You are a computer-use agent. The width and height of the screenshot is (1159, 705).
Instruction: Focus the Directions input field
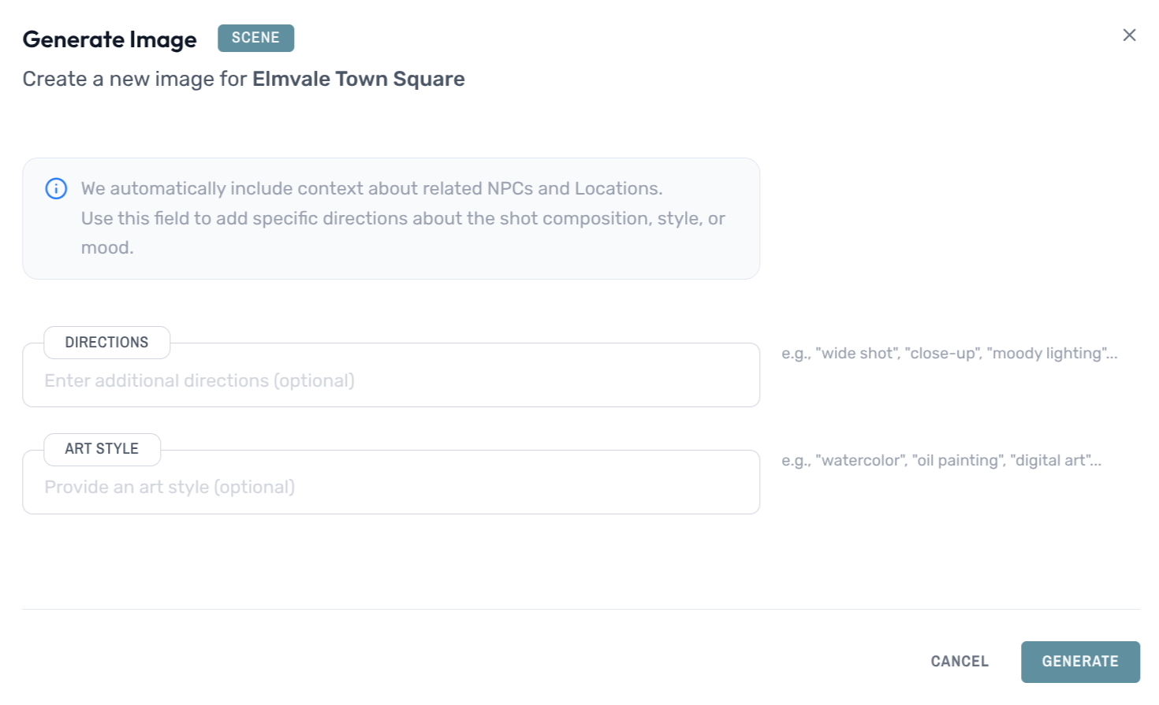pyautogui.click(x=390, y=381)
